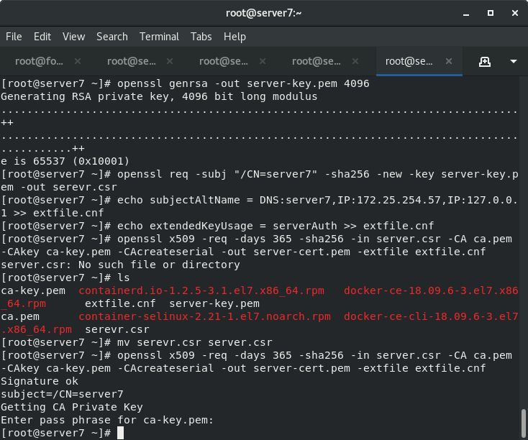Open a new terminal tab
The height and width of the screenshot is (440, 528).
pos(485,62)
